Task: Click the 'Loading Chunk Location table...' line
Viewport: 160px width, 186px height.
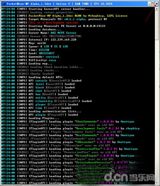Action: coord(42,67)
